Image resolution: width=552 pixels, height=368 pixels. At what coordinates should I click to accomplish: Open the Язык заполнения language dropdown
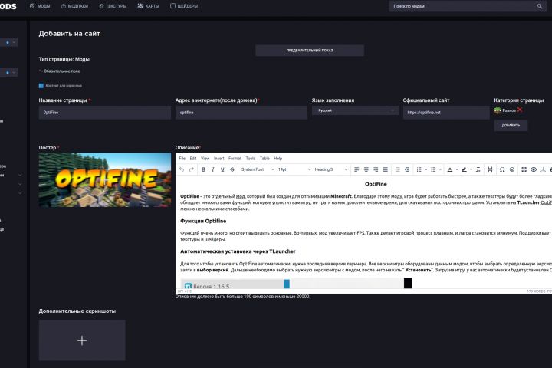pos(355,110)
